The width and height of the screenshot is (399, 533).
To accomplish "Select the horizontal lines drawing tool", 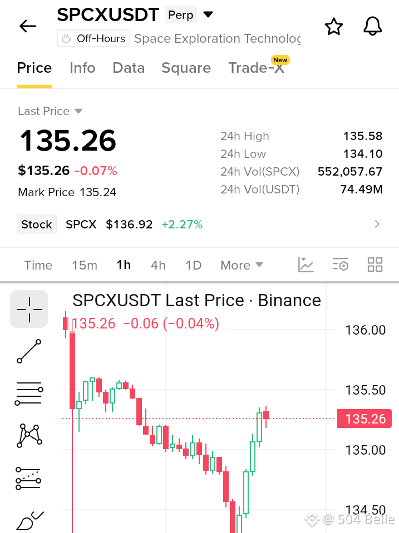I will coord(29,393).
